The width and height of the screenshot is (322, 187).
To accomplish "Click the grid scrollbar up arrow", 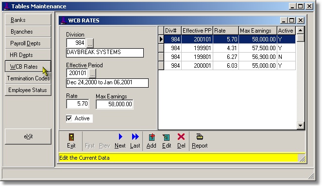I will pos(301,31).
